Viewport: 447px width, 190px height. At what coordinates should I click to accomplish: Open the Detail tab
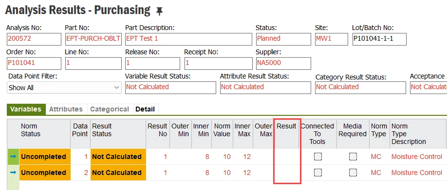(145, 109)
